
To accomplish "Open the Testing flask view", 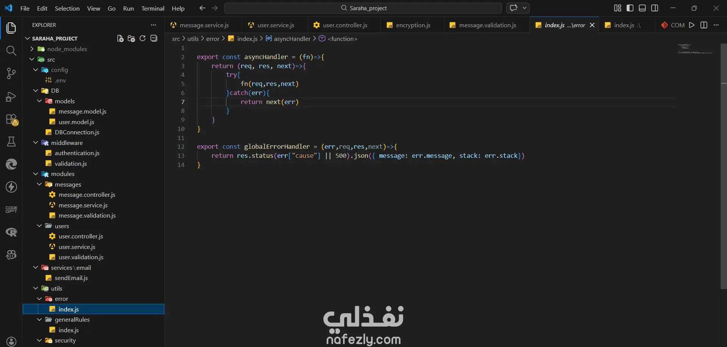I will pyautogui.click(x=11, y=142).
